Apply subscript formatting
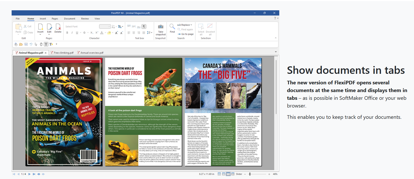Screen dimensions: 414x179 (92, 33)
